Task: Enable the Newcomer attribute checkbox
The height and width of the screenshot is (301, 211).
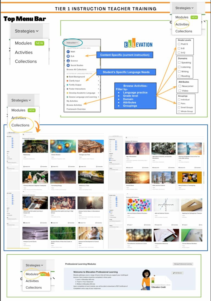Action: pyautogui.click(x=180, y=86)
